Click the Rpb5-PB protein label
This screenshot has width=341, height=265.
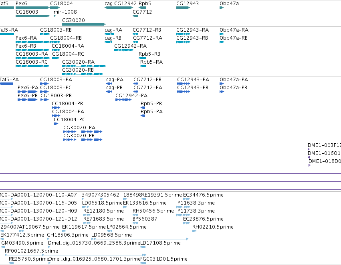(151, 104)
